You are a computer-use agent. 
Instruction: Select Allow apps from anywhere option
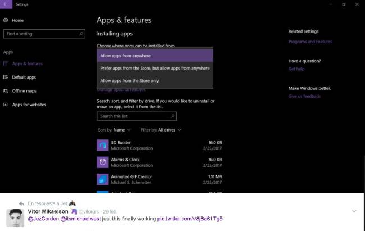155,56
